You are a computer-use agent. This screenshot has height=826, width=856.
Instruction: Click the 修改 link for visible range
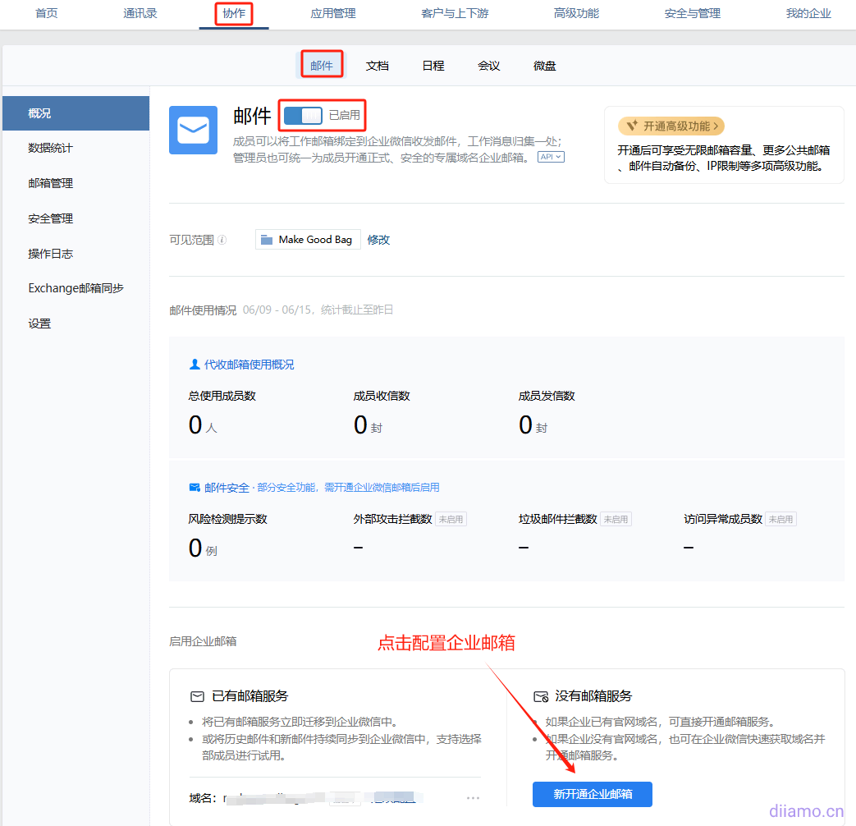(378, 240)
